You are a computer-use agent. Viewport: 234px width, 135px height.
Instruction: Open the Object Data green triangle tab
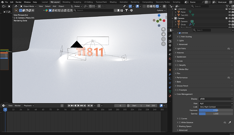(x=170, y=92)
